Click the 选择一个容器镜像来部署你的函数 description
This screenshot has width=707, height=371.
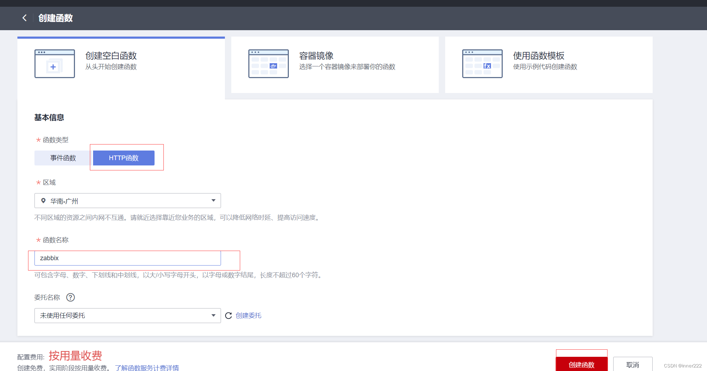click(347, 67)
